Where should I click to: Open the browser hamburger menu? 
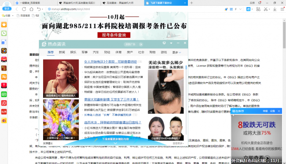tap(282, 9)
